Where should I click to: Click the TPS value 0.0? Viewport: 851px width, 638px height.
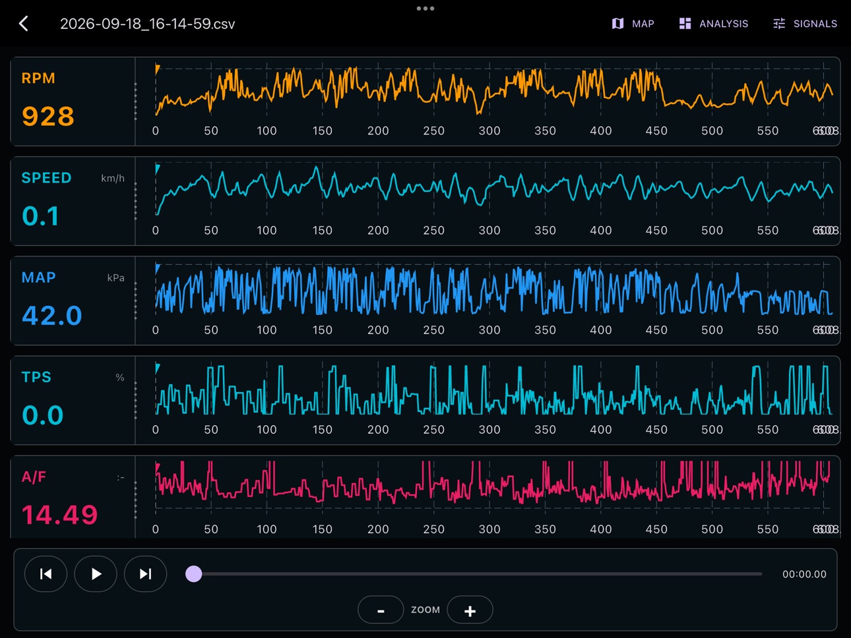point(43,415)
